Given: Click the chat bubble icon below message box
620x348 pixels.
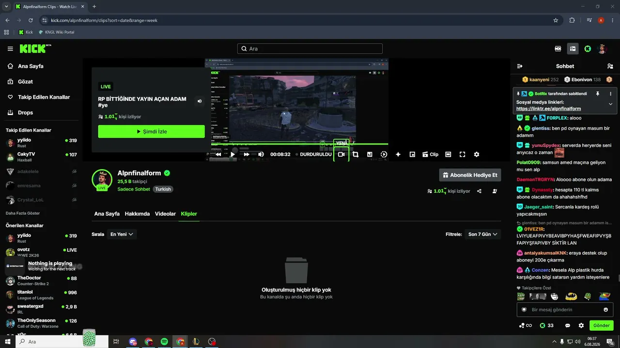Looking at the screenshot, I should pos(568,325).
